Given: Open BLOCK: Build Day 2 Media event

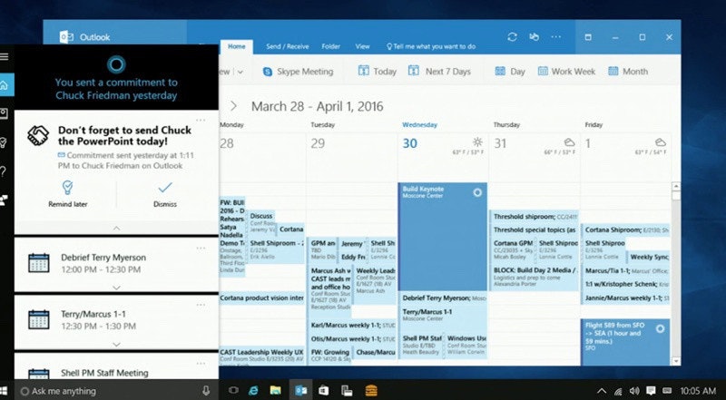Looking at the screenshot, I should click(535, 277).
